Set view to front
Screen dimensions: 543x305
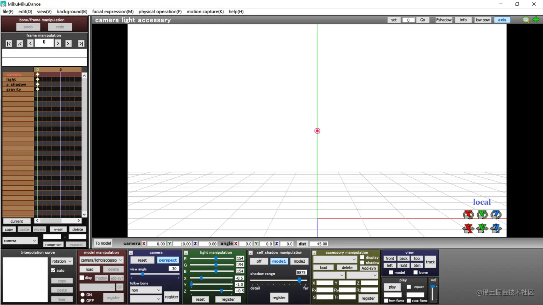coord(390,258)
